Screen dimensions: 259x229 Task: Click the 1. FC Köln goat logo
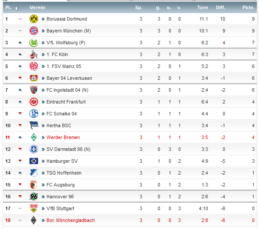point(34,54)
